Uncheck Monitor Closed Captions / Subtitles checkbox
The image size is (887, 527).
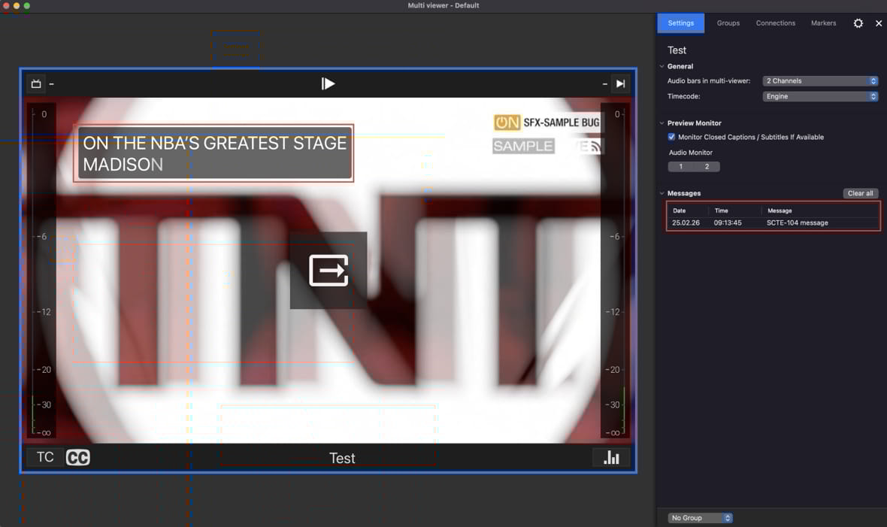671,137
